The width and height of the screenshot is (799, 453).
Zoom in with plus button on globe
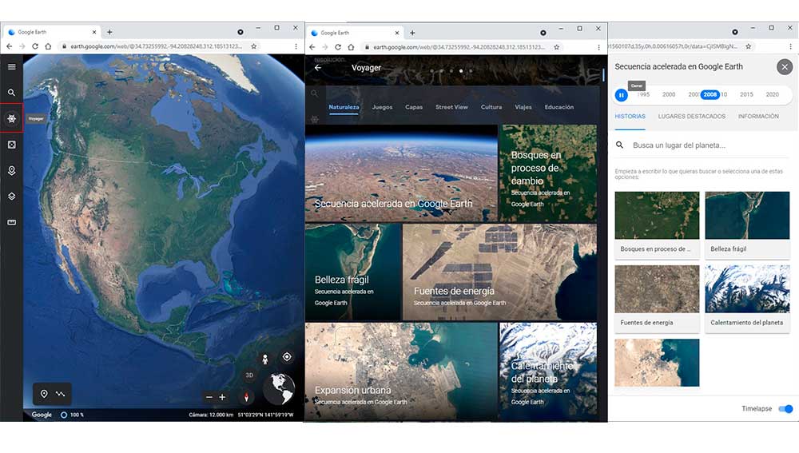(222, 397)
